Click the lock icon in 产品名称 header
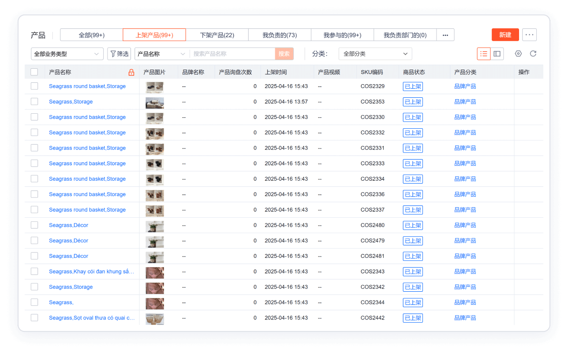This screenshot has width=568, height=353. (131, 72)
